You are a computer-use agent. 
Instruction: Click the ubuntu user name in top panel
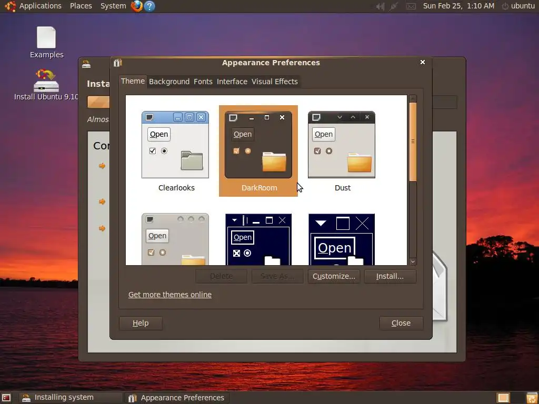click(523, 6)
